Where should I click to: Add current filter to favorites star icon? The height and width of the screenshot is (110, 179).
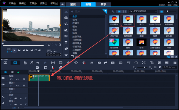113,12
